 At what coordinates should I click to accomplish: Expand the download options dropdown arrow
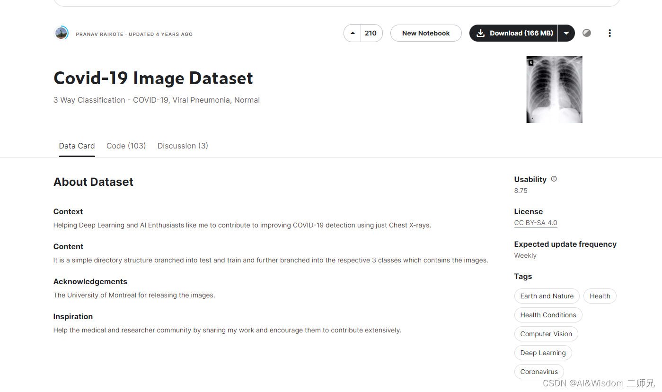point(566,33)
